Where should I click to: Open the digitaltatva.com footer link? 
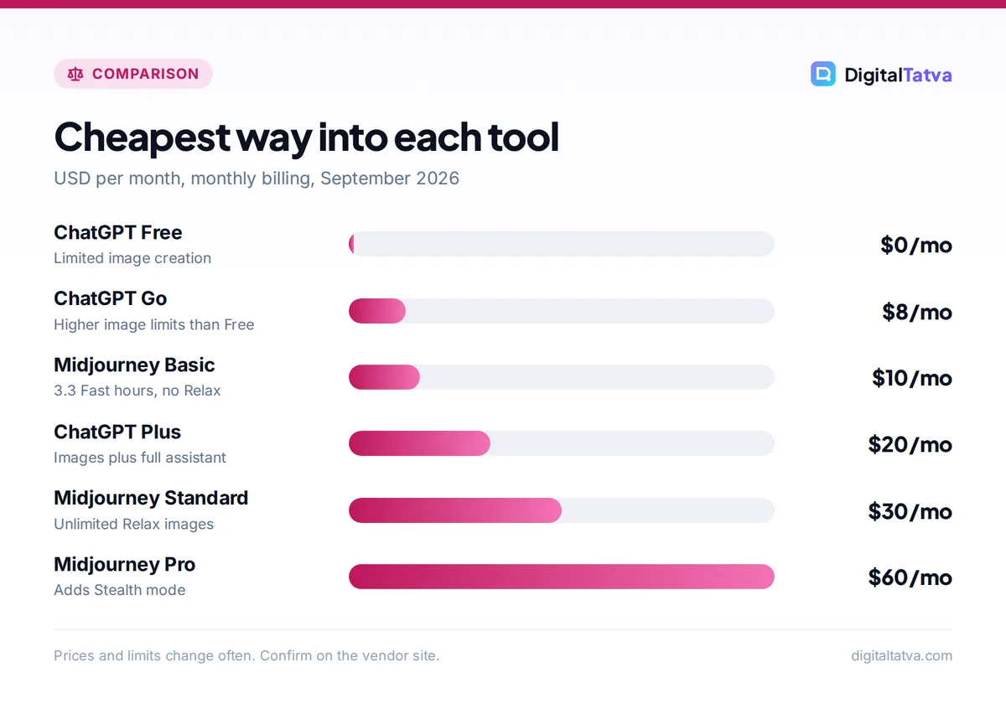tap(901, 655)
